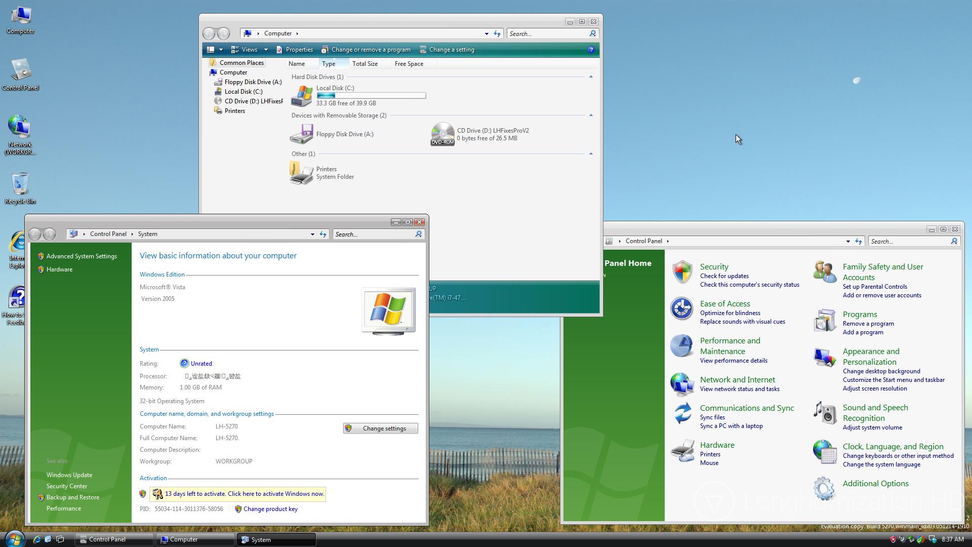This screenshot has width=972, height=547.
Task: Open the Security category shield icon
Action: 682,272
